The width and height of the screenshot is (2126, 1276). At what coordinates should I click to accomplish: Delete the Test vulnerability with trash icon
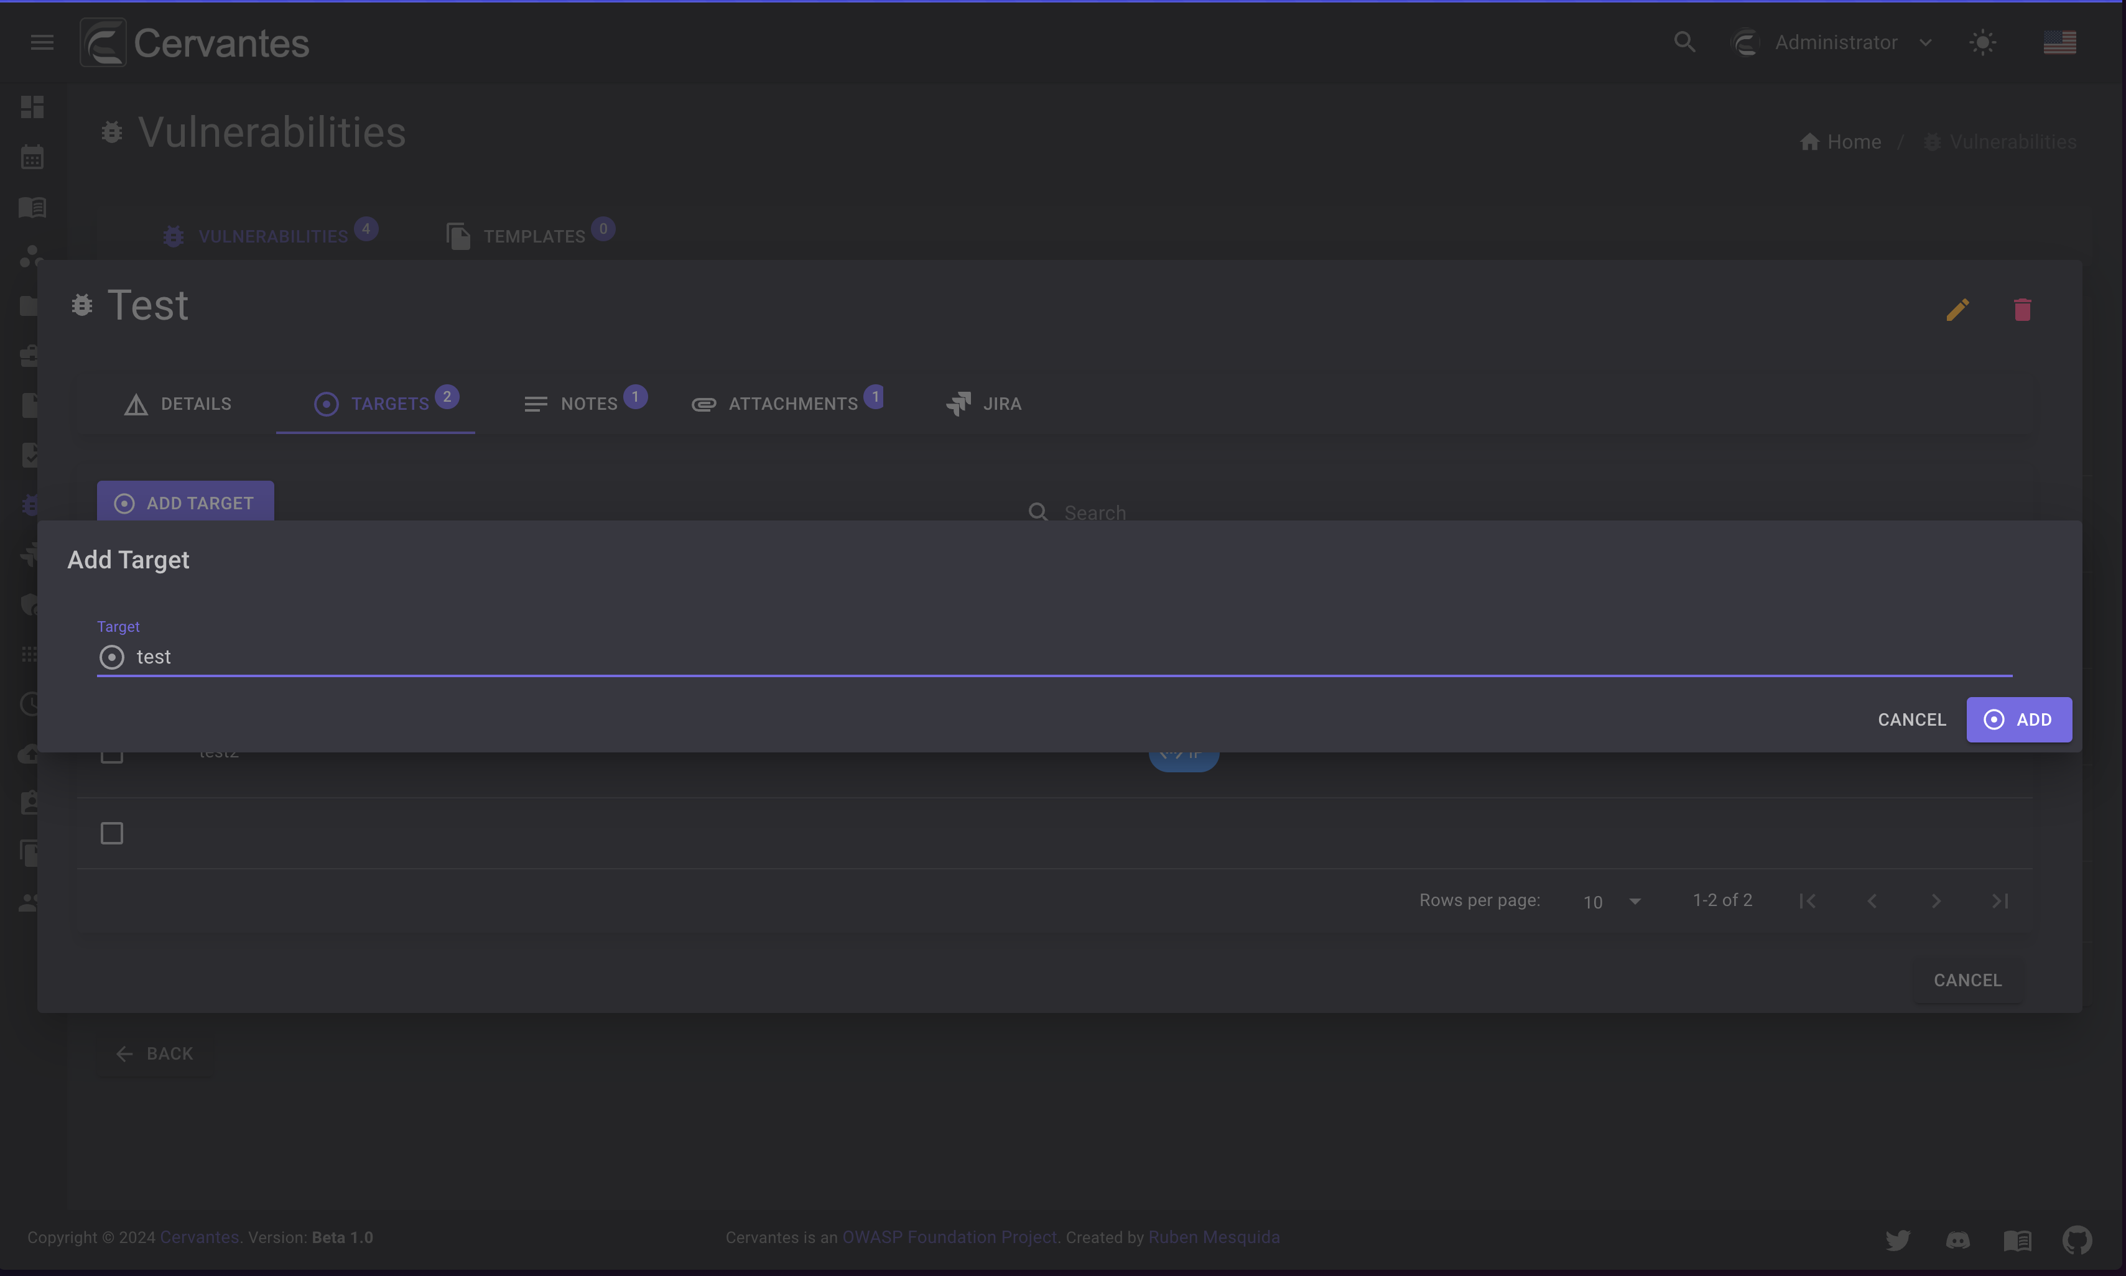[2022, 310]
